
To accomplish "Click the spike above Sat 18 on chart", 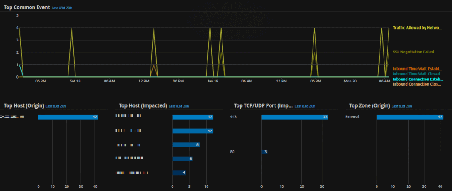I will point(72,29).
